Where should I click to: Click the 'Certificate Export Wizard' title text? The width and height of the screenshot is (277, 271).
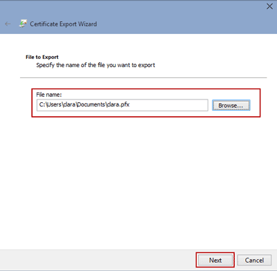[x=63, y=24]
